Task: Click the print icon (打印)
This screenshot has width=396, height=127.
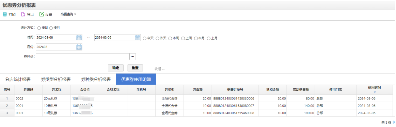Action: [5, 14]
